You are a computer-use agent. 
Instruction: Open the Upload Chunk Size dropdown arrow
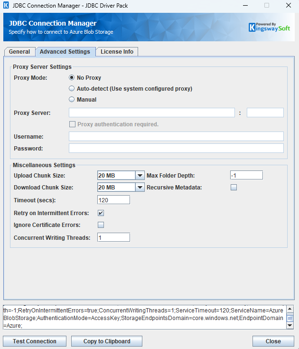pyautogui.click(x=140, y=175)
